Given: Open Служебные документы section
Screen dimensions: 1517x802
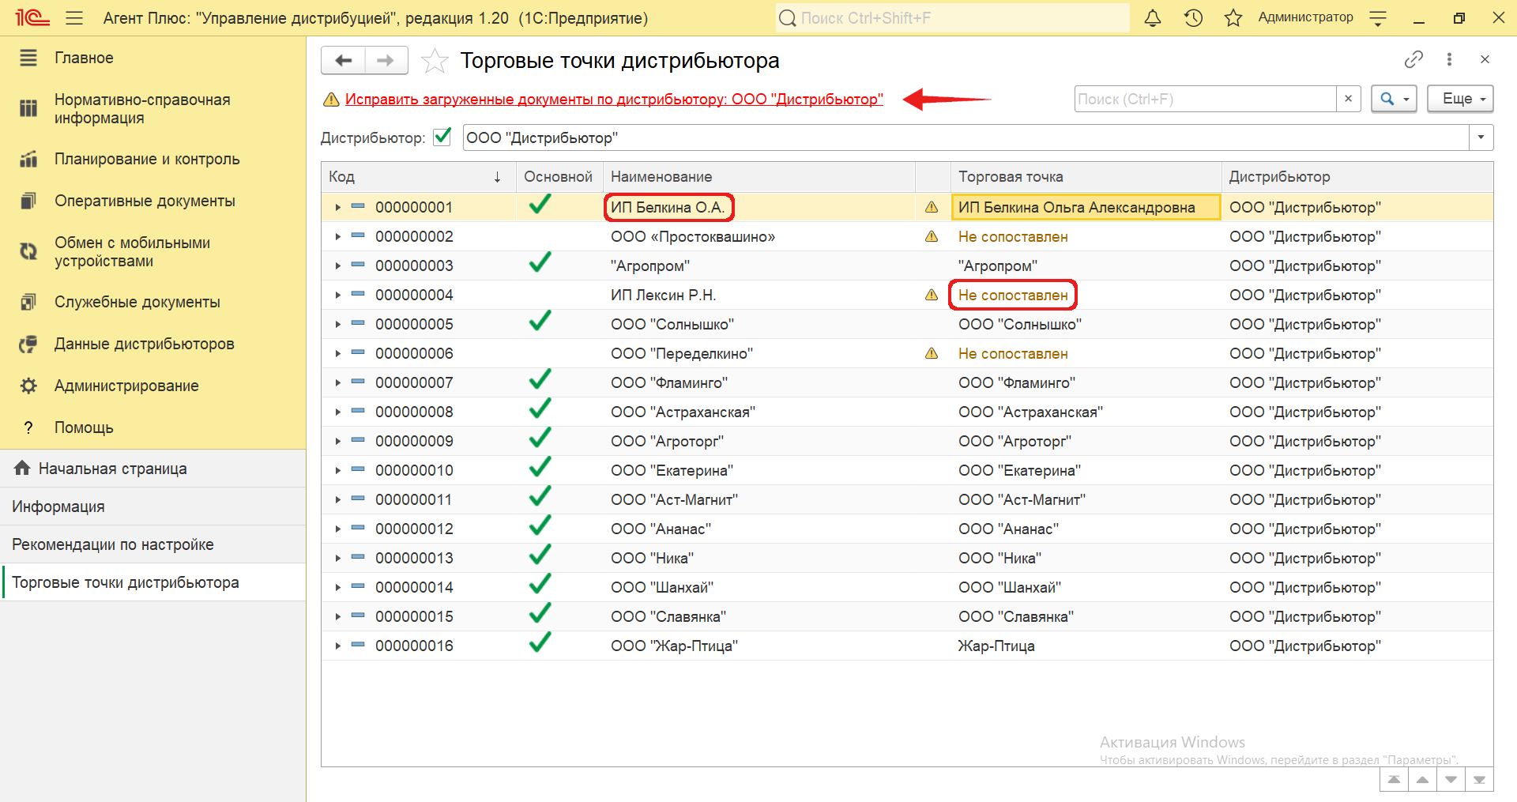Looking at the screenshot, I should tap(137, 302).
